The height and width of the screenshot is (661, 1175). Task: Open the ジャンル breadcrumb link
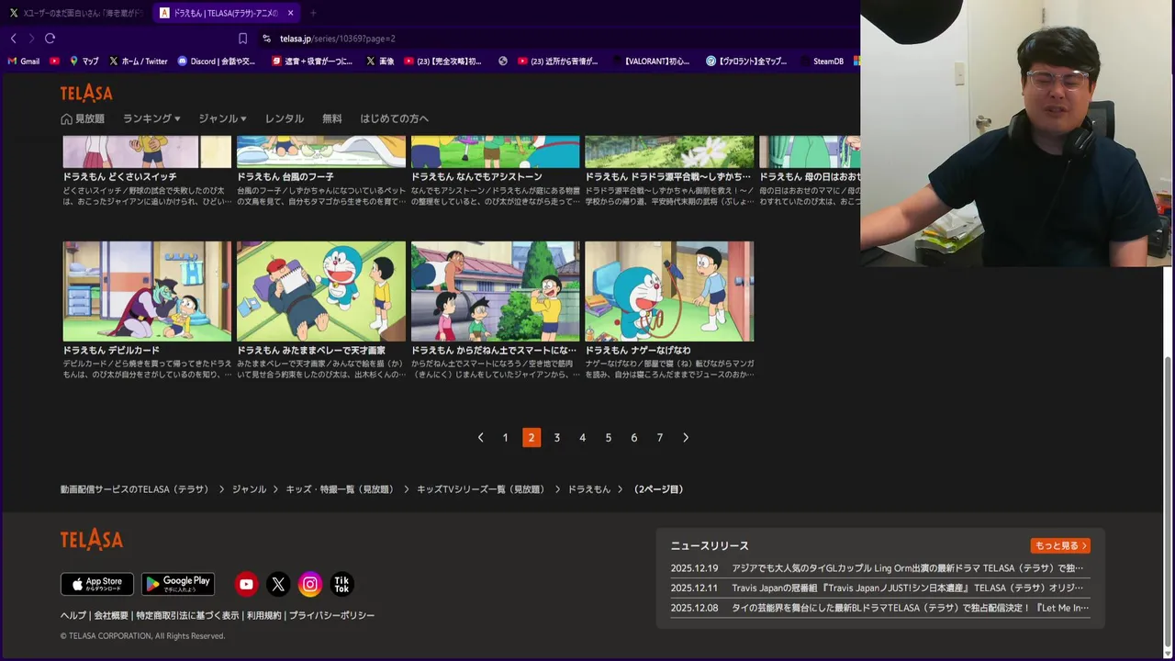(249, 489)
